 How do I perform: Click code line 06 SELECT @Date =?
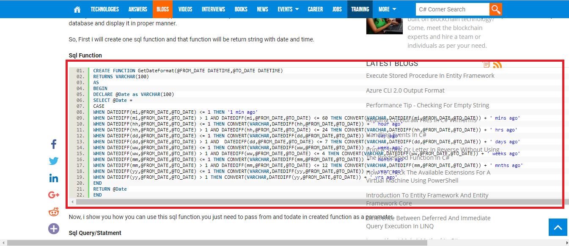113,100
